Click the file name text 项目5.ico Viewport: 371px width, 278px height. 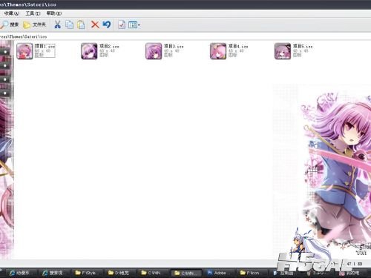tap(303, 46)
